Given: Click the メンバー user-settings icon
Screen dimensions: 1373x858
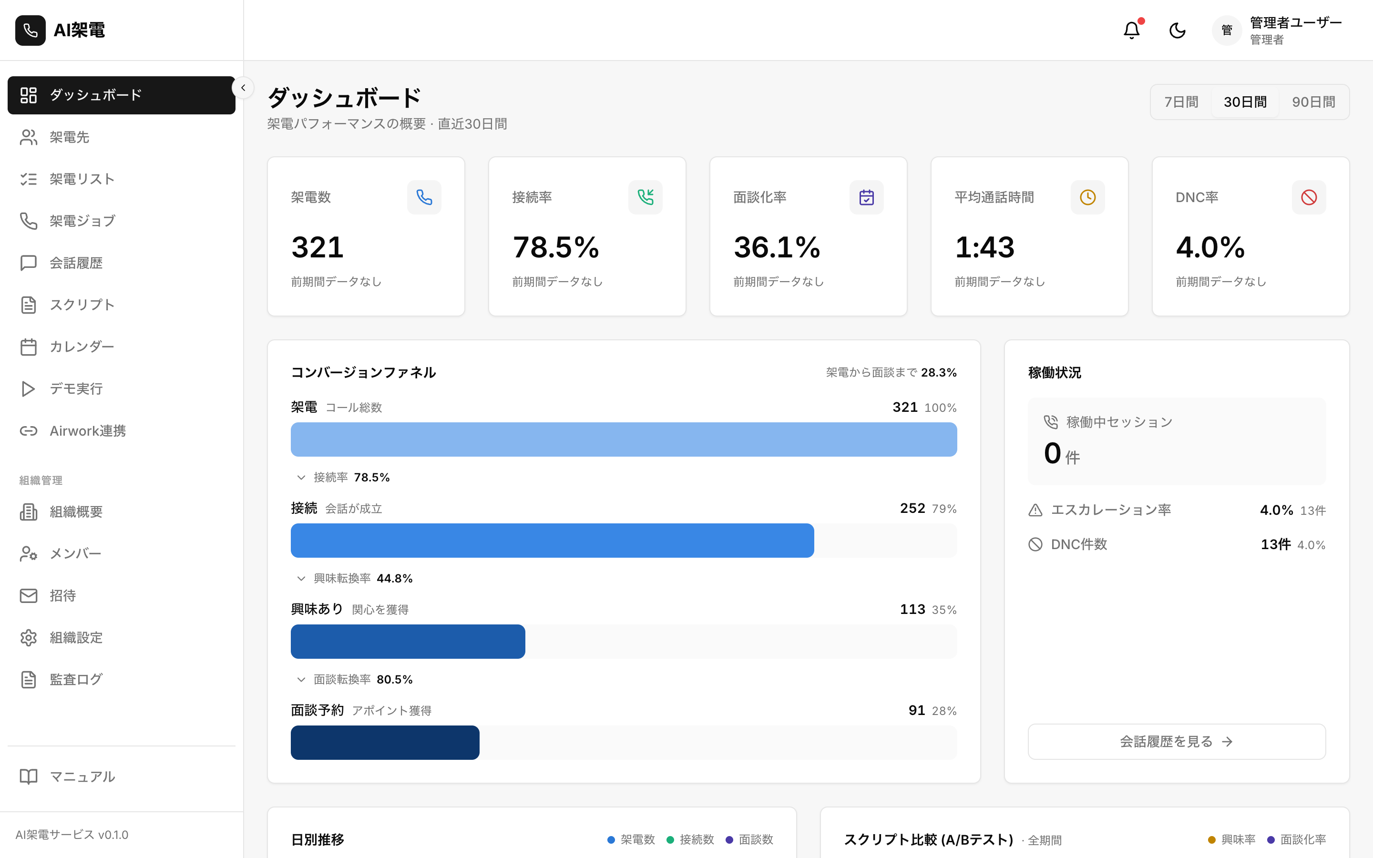Looking at the screenshot, I should click(x=29, y=554).
